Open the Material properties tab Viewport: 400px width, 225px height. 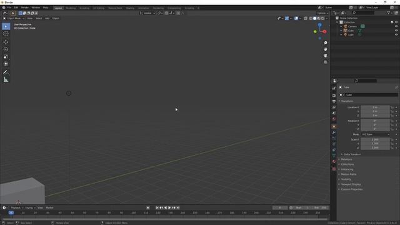click(x=334, y=161)
